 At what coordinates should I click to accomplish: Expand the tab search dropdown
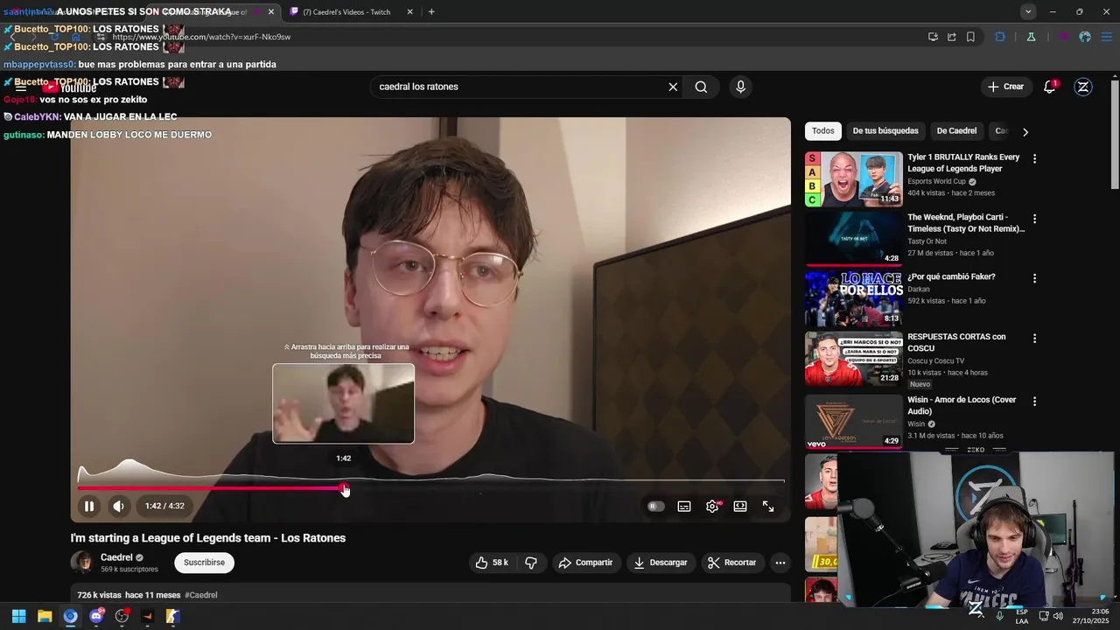[x=1028, y=11]
